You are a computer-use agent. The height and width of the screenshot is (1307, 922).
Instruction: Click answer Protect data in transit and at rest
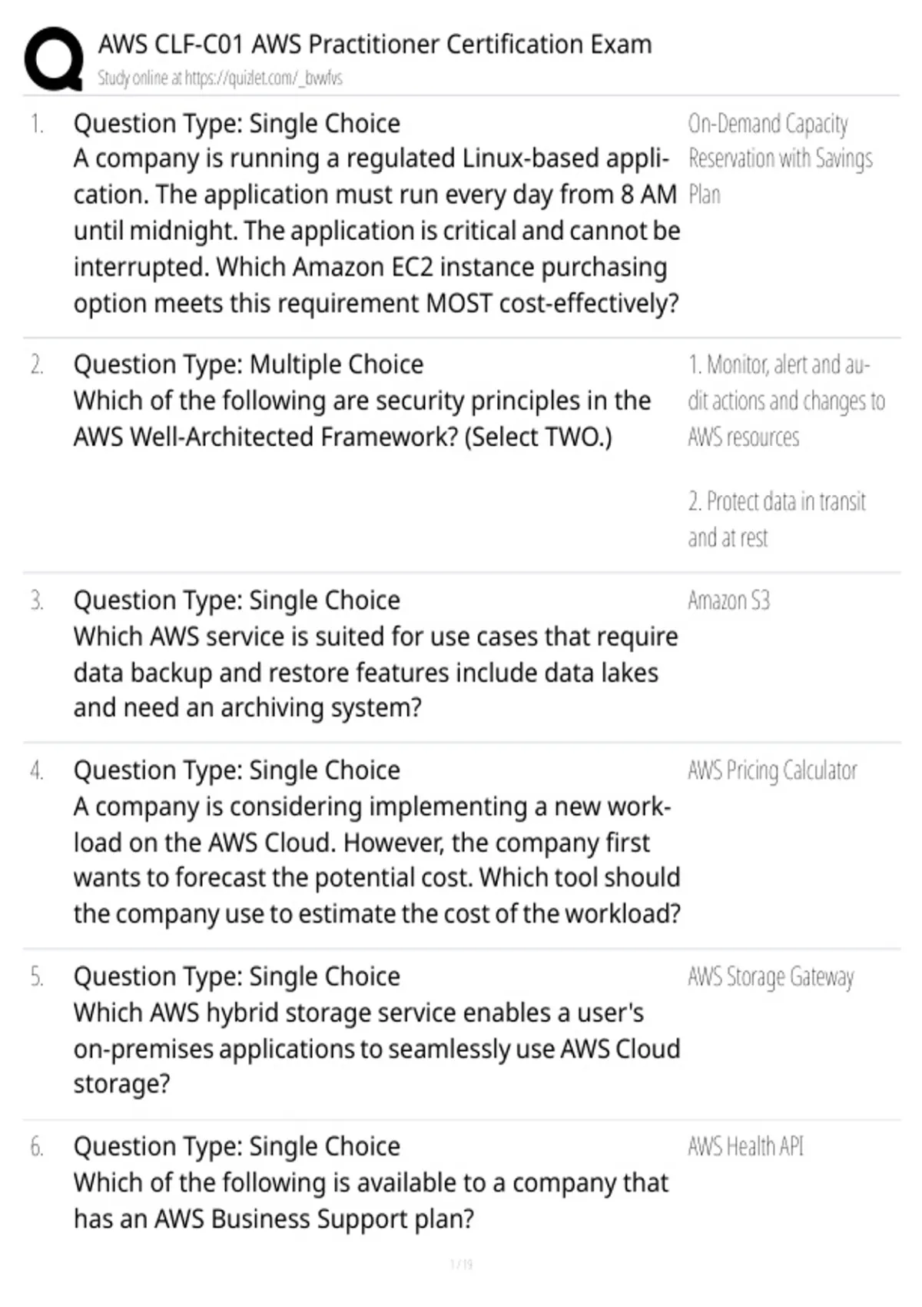(777, 519)
